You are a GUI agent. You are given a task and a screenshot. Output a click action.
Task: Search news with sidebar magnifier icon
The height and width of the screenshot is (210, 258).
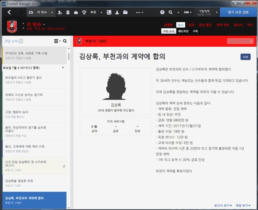pos(65,41)
